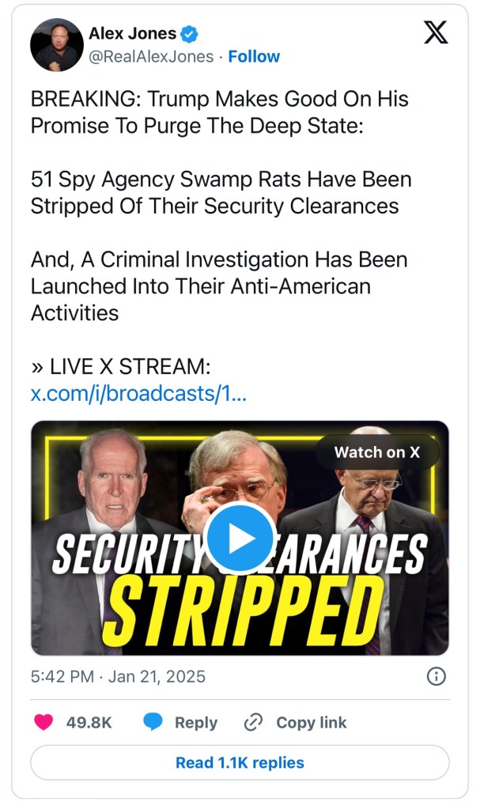Click the post timestamp 5:42 PM Jan 21, 2025
This screenshot has height=809, width=480.
(x=118, y=676)
